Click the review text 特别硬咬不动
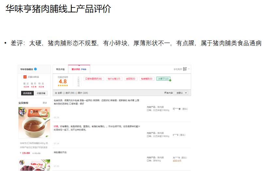 point(60,152)
